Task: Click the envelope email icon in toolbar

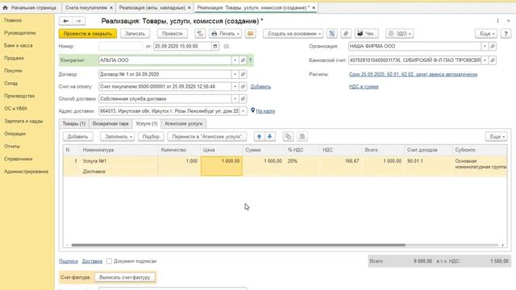Action: tap(250, 34)
